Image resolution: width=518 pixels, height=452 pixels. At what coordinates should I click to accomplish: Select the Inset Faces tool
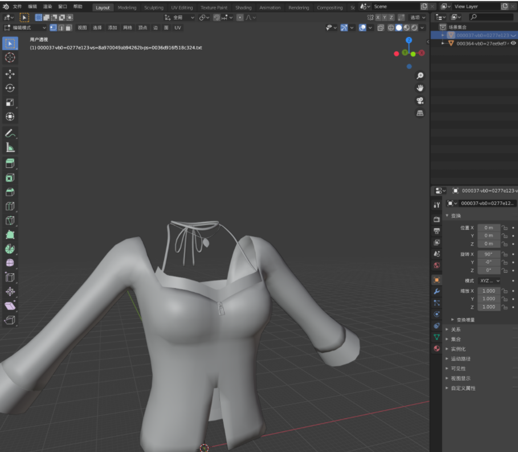point(10,178)
